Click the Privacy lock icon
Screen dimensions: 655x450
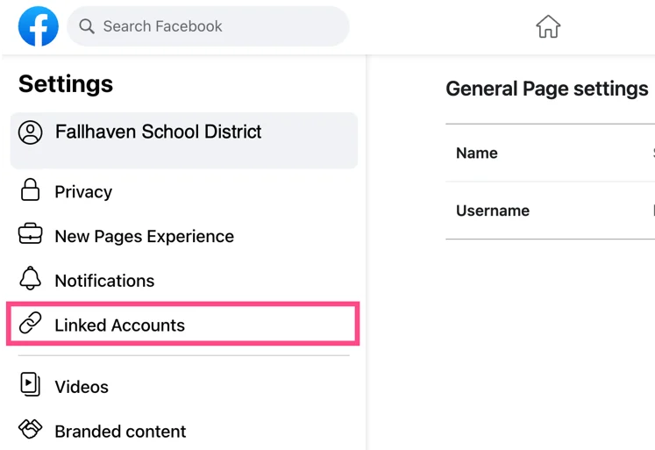point(31,190)
